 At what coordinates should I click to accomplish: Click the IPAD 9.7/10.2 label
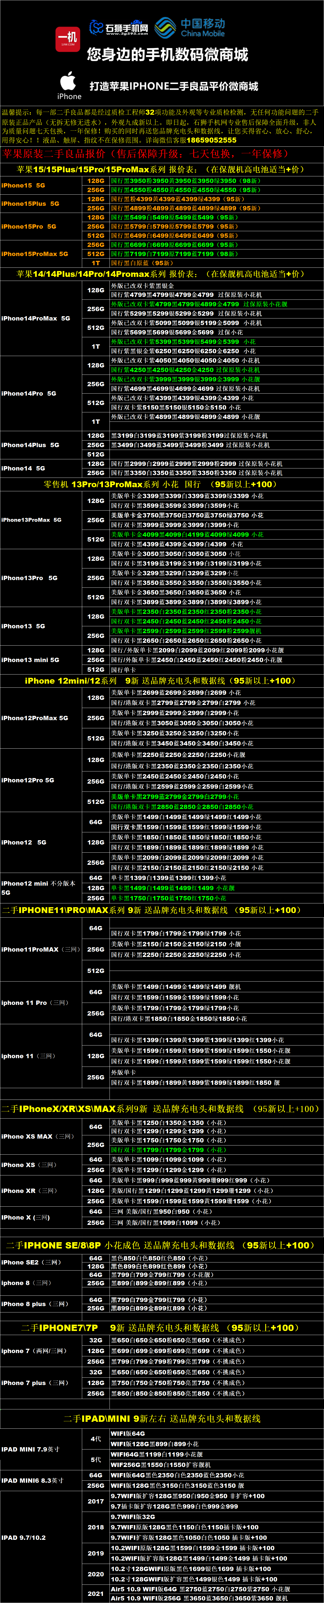coord(24,1538)
